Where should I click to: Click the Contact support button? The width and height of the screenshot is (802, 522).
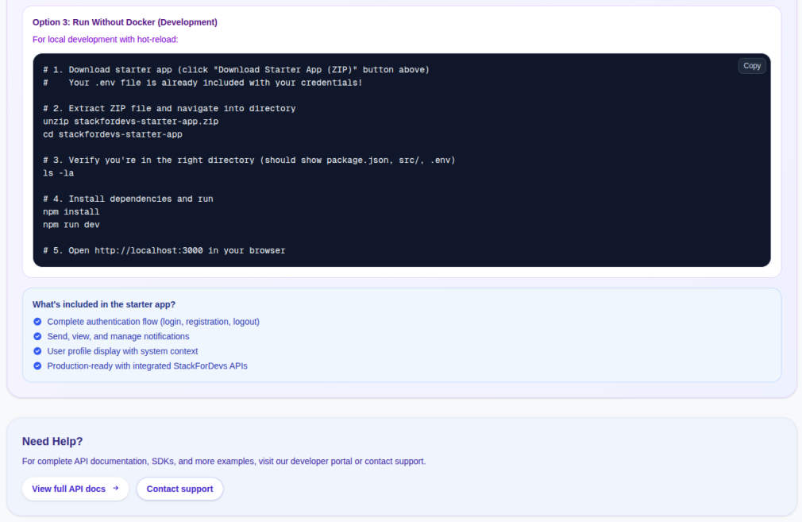coord(179,489)
